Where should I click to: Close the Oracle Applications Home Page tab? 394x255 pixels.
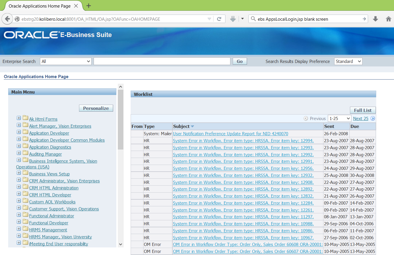(x=76, y=6)
